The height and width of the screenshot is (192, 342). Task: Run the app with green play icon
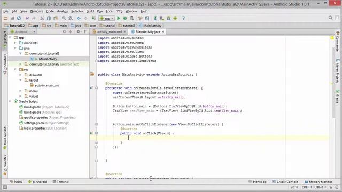click(x=119, y=18)
